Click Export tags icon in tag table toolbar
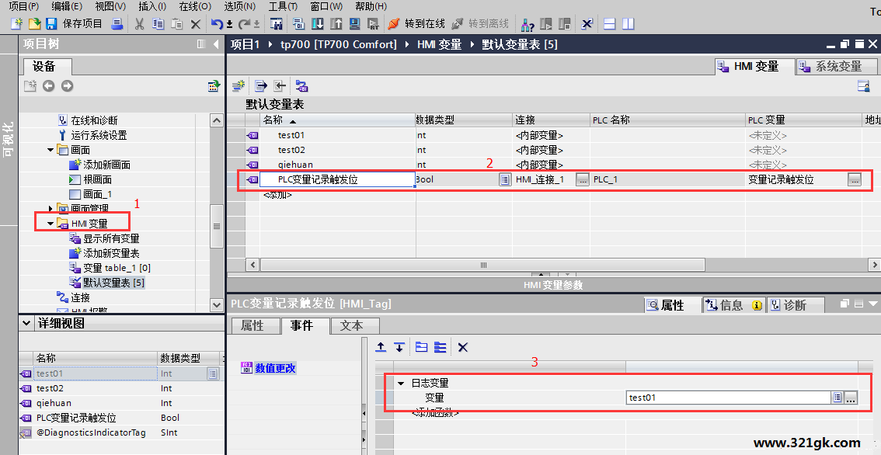 [x=261, y=86]
